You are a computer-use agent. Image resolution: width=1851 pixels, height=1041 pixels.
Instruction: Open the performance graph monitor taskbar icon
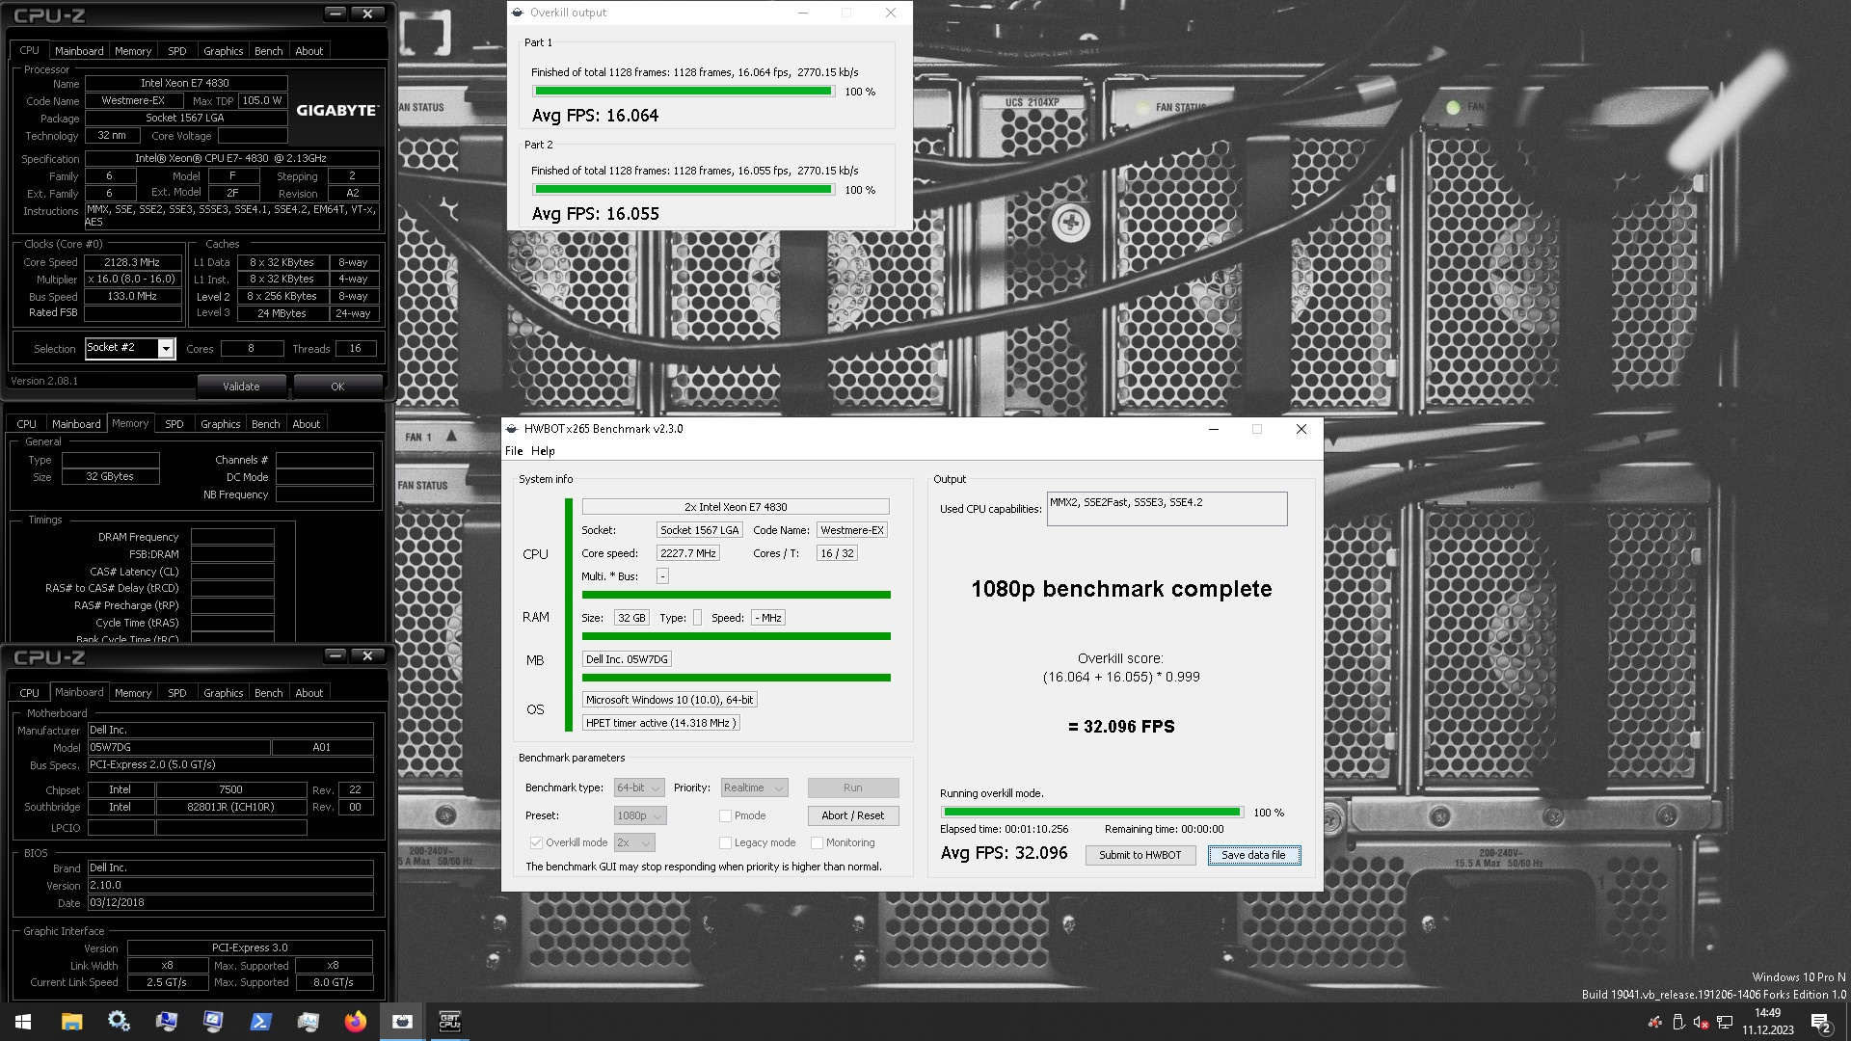[308, 1022]
